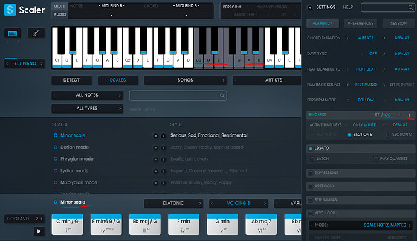Open the Session tab
Image resolution: width=417 pixels, height=241 pixels.
pos(398,24)
